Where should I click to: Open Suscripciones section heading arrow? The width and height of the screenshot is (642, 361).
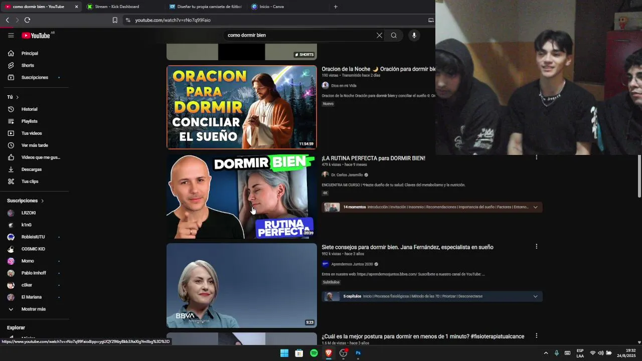42,201
